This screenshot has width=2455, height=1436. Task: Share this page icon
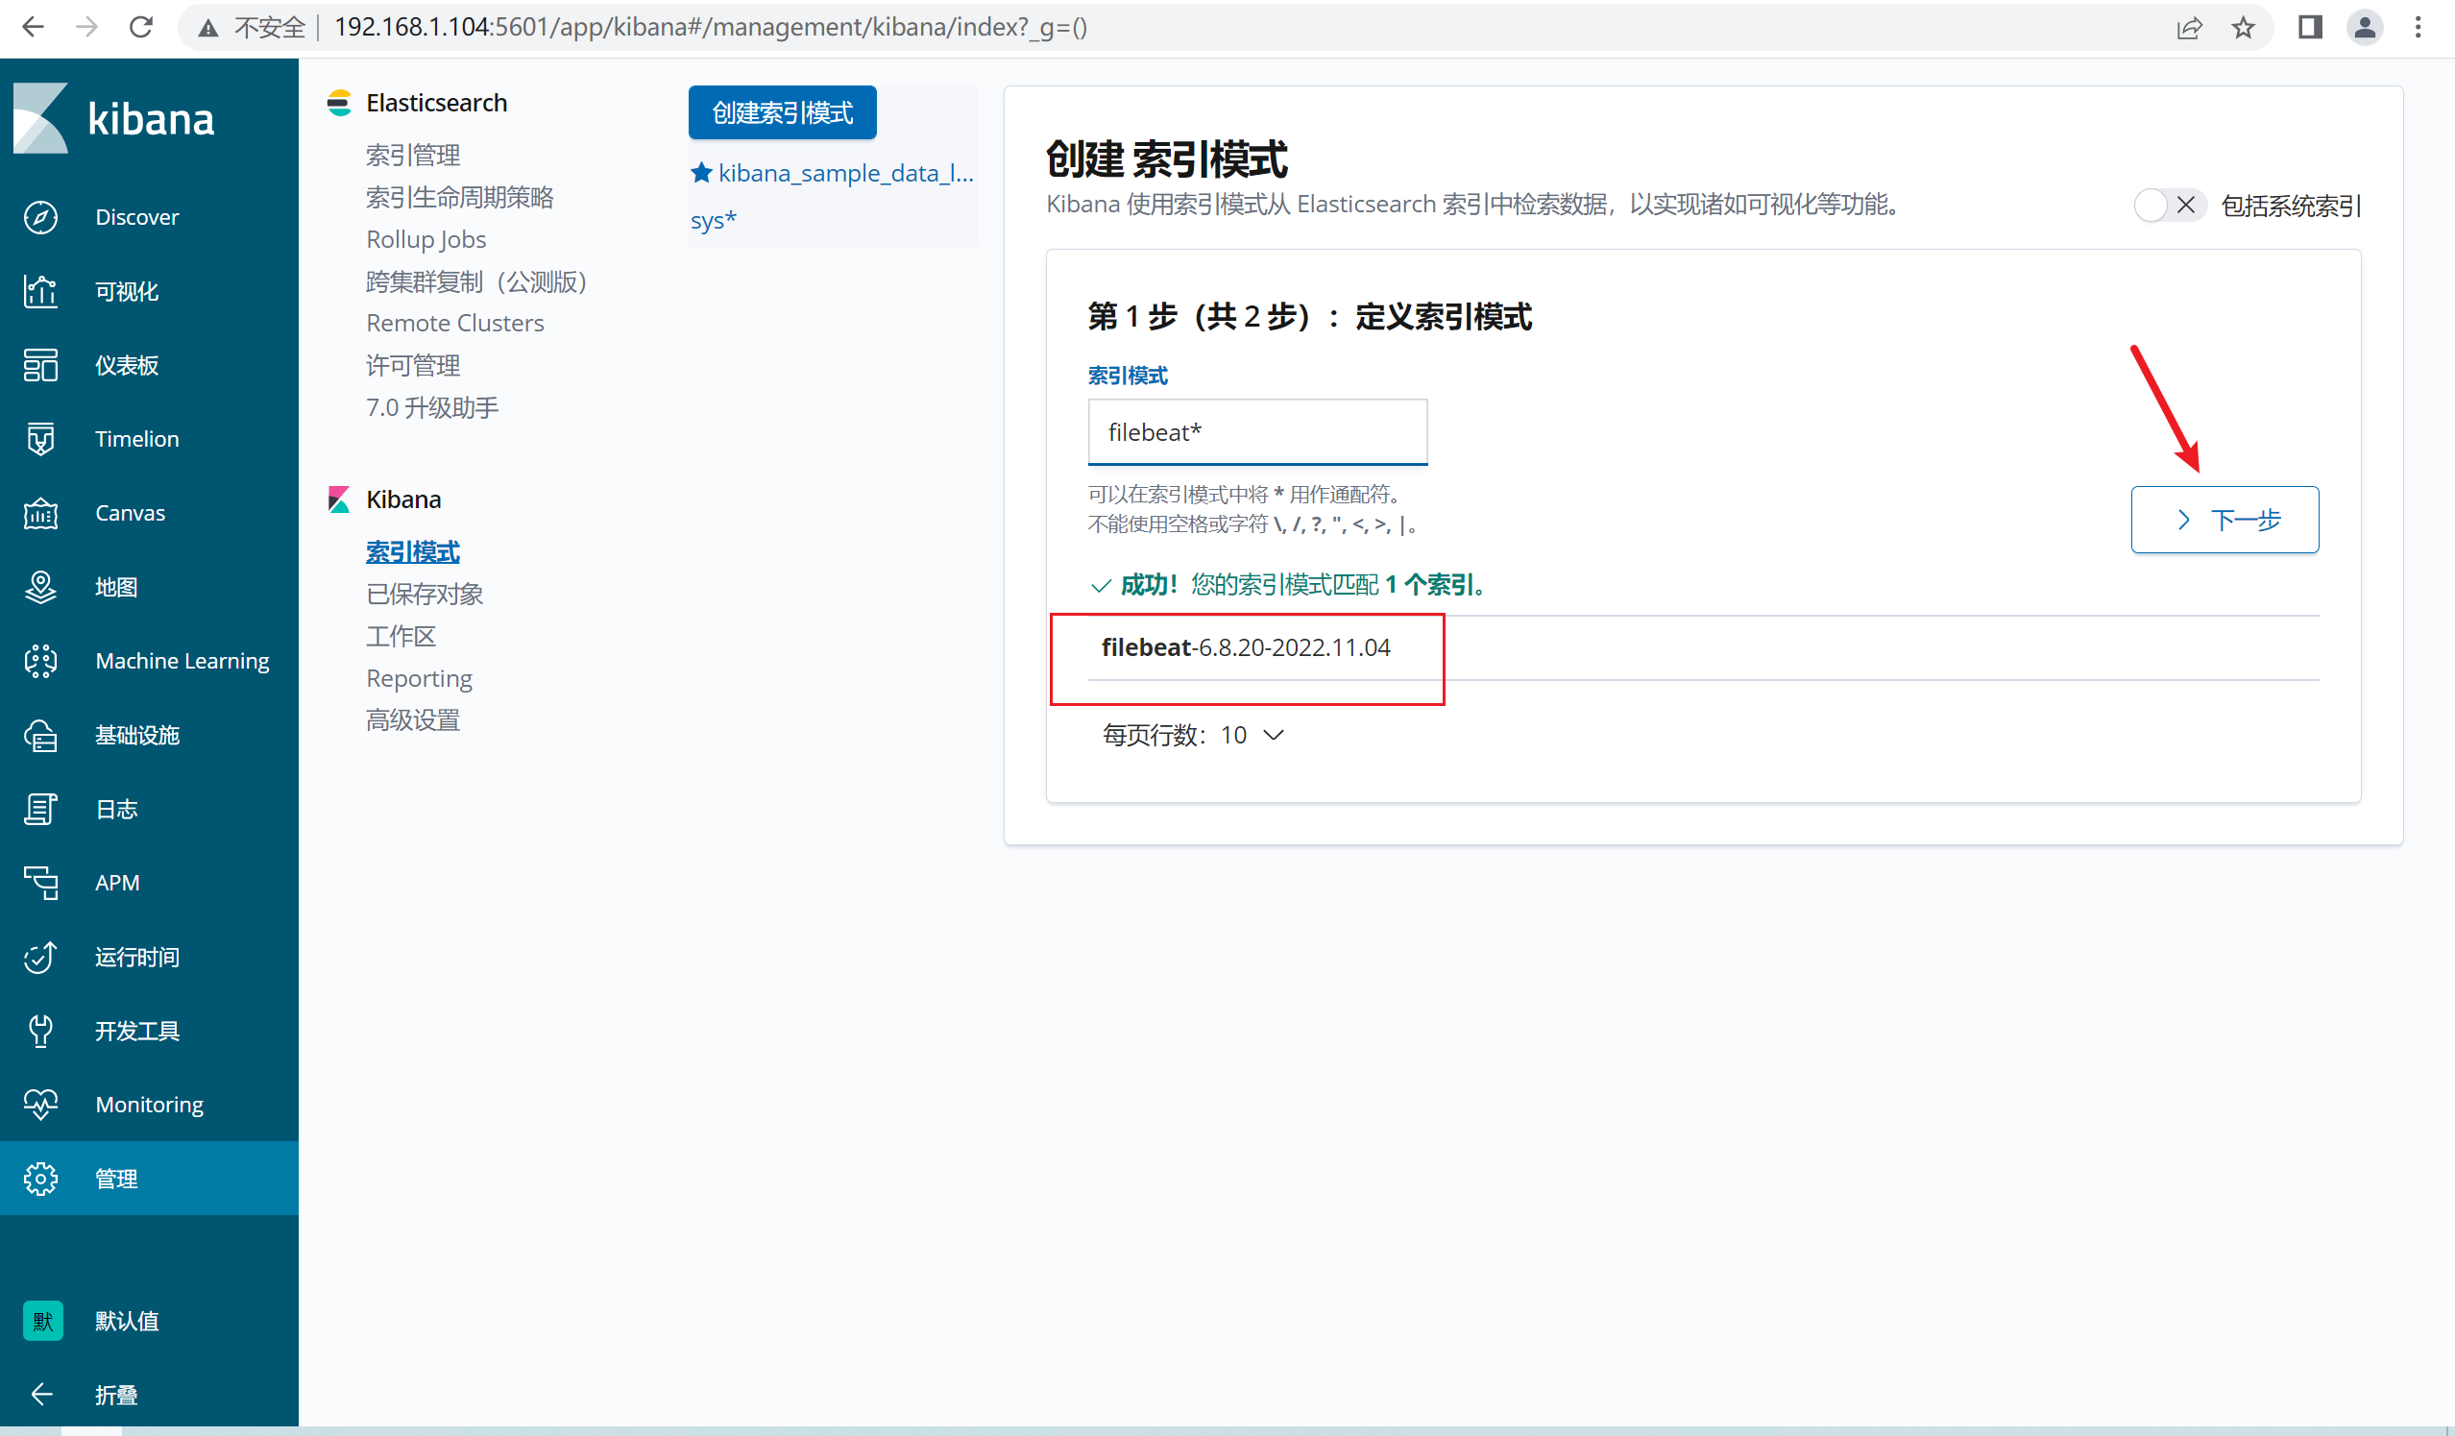click(2189, 27)
